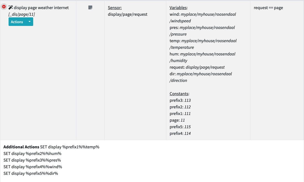Click the page constant value 11
The height and width of the screenshot is (182, 304).
click(x=183, y=120)
